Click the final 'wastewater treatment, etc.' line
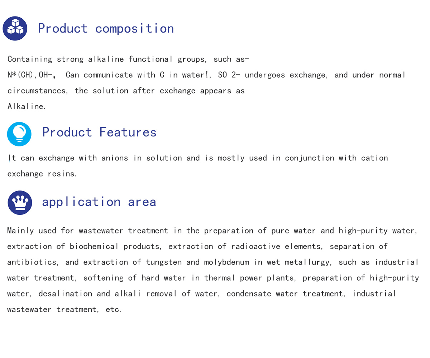 (64, 309)
